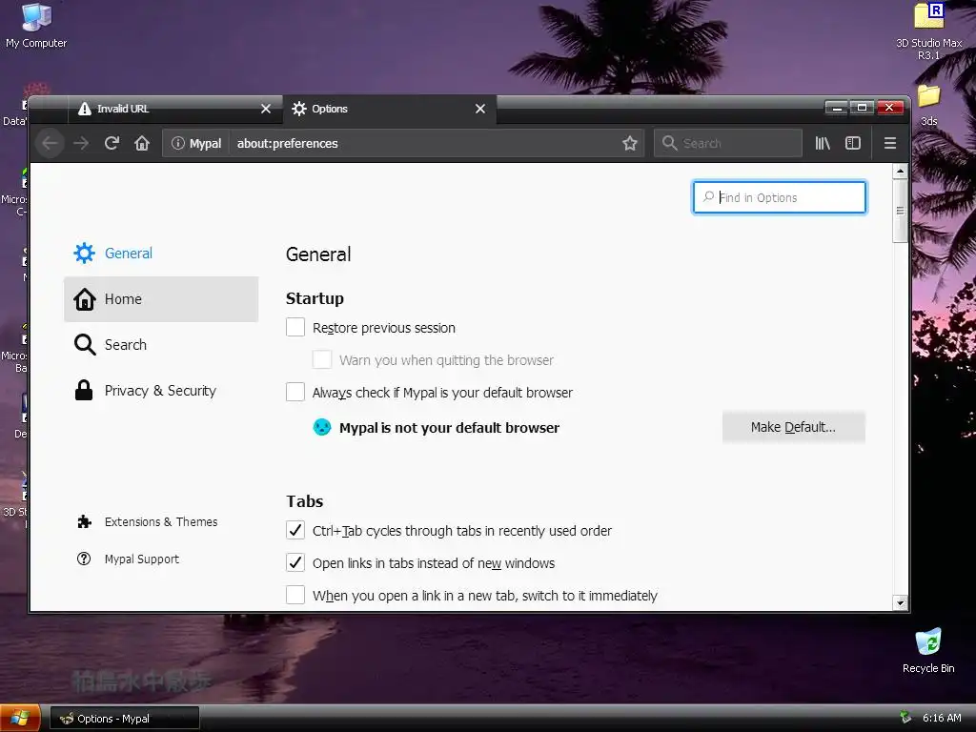Click the page scrollbar up arrow
Image resolution: width=976 pixels, height=732 pixels.
click(900, 171)
